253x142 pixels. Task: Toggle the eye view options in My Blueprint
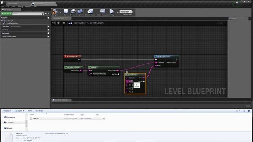click(47, 13)
